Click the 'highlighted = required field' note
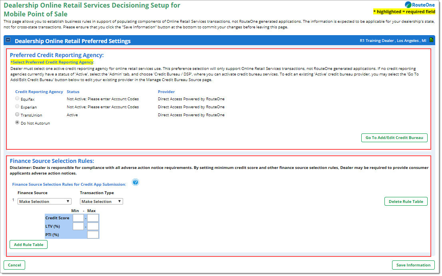The width and height of the screenshot is (442, 276). pyautogui.click(x=404, y=12)
